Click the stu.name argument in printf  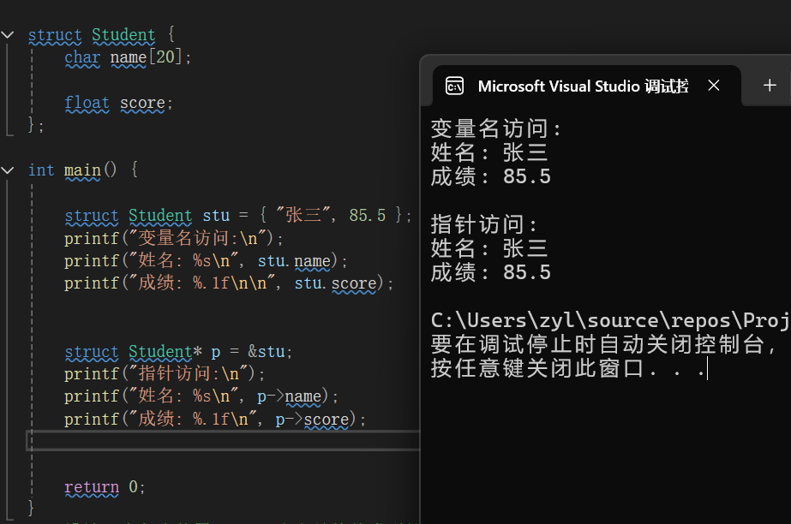(x=298, y=260)
